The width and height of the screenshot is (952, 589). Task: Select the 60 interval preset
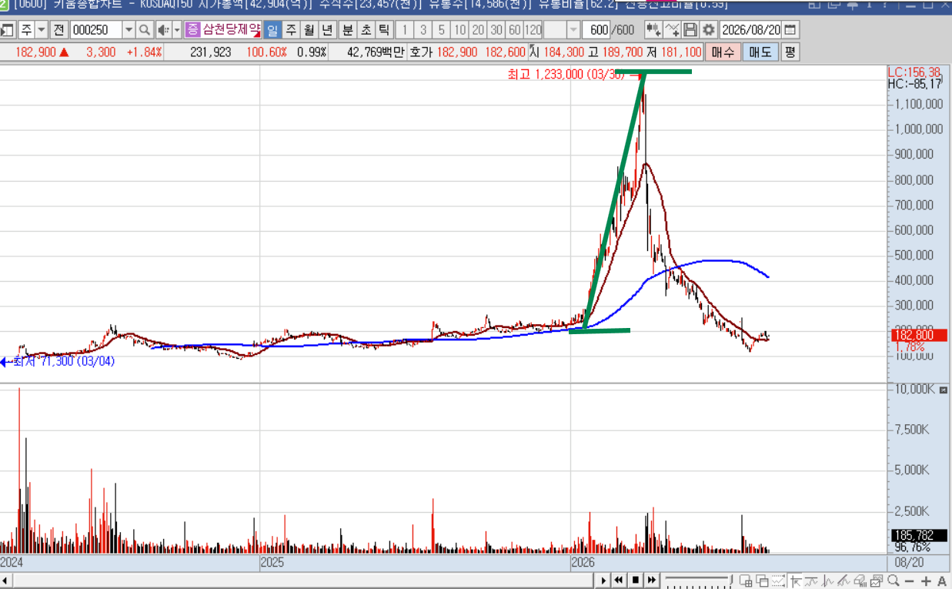tap(514, 30)
